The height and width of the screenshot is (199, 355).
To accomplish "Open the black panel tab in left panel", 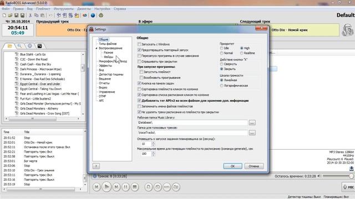I will 39,46.
